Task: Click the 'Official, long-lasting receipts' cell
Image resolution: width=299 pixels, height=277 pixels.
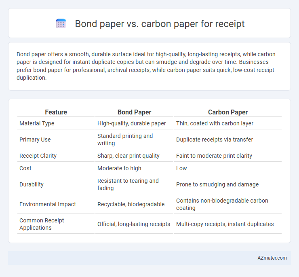Action: [134, 224]
